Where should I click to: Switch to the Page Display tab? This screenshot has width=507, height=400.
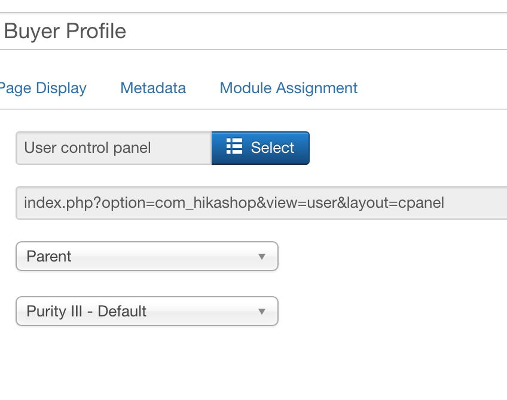click(42, 88)
